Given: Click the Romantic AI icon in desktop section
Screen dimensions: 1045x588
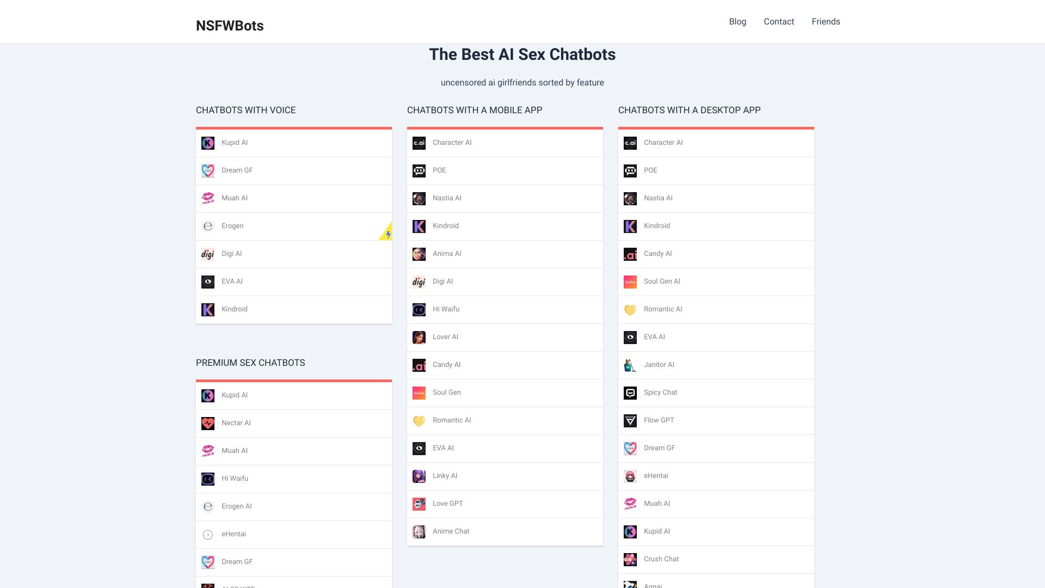Looking at the screenshot, I should point(630,309).
